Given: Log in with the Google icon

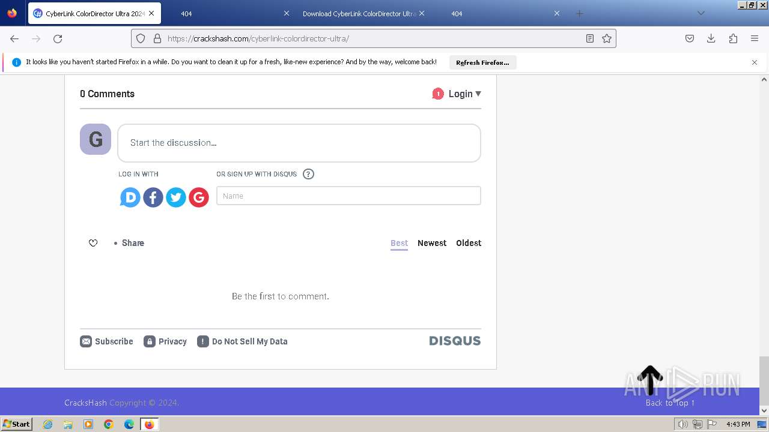Looking at the screenshot, I should [199, 197].
